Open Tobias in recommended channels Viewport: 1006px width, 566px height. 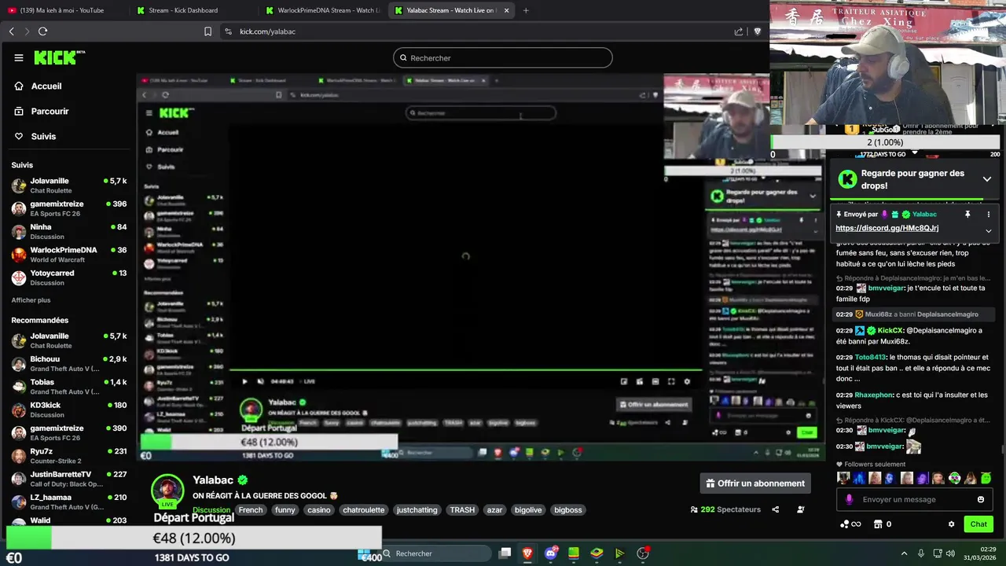[x=69, y=386]
